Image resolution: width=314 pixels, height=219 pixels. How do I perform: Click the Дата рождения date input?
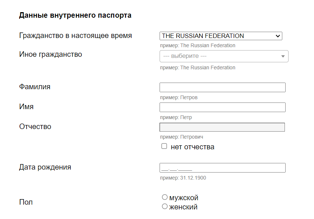tap(223, 168)
